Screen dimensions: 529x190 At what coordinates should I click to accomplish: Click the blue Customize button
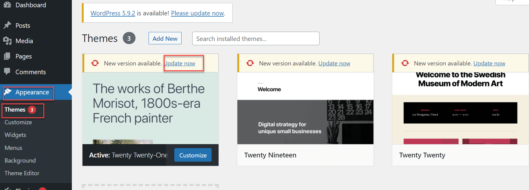coord(193,155)
